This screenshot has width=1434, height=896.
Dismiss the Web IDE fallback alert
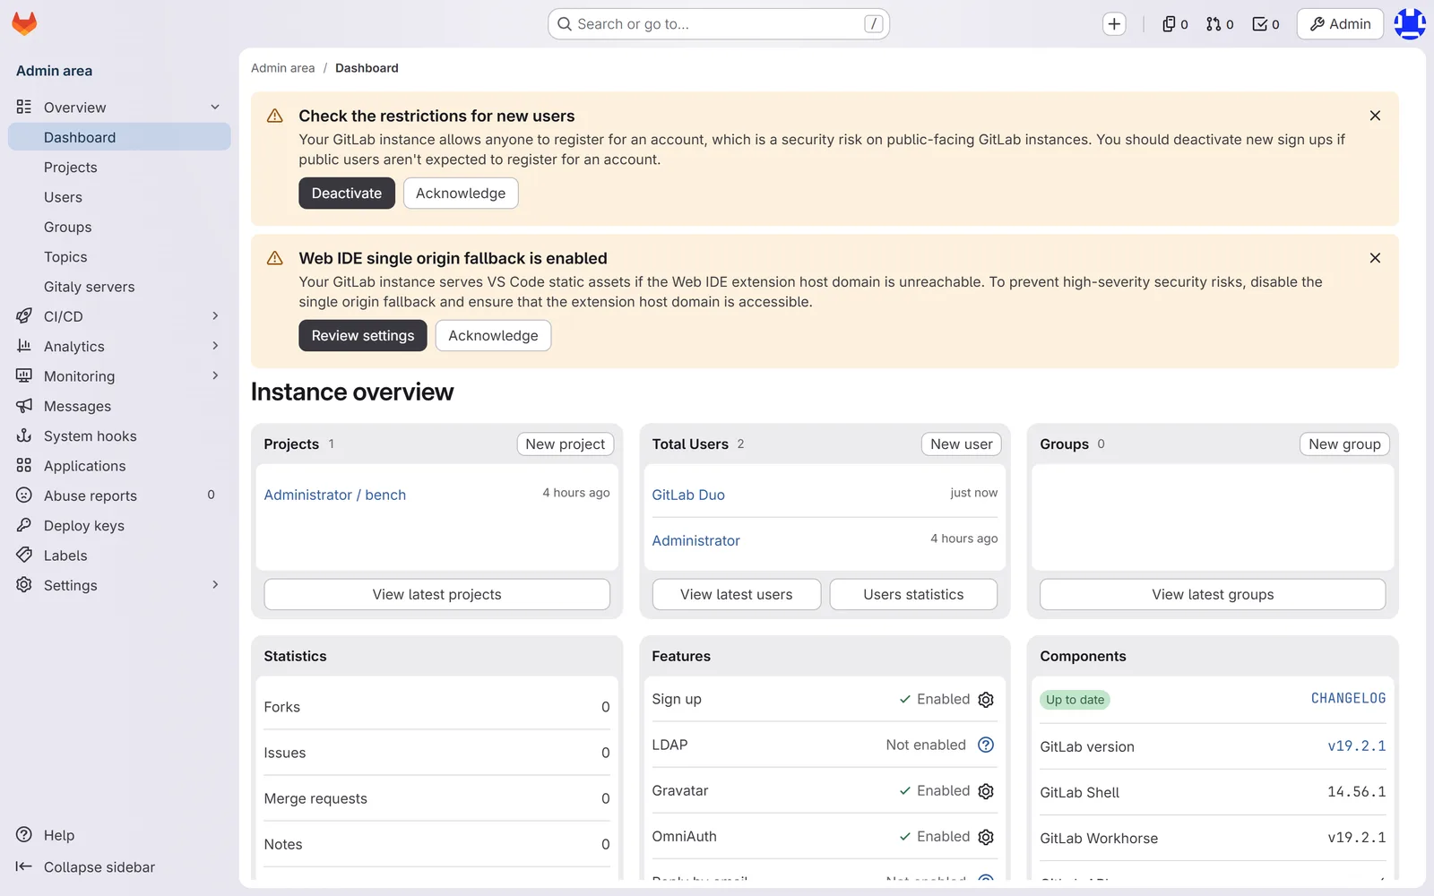coord(1375,258)
